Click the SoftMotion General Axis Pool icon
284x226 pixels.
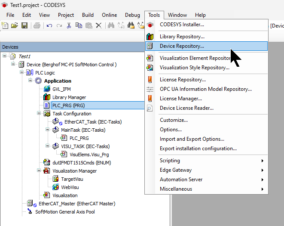[30, 211]
